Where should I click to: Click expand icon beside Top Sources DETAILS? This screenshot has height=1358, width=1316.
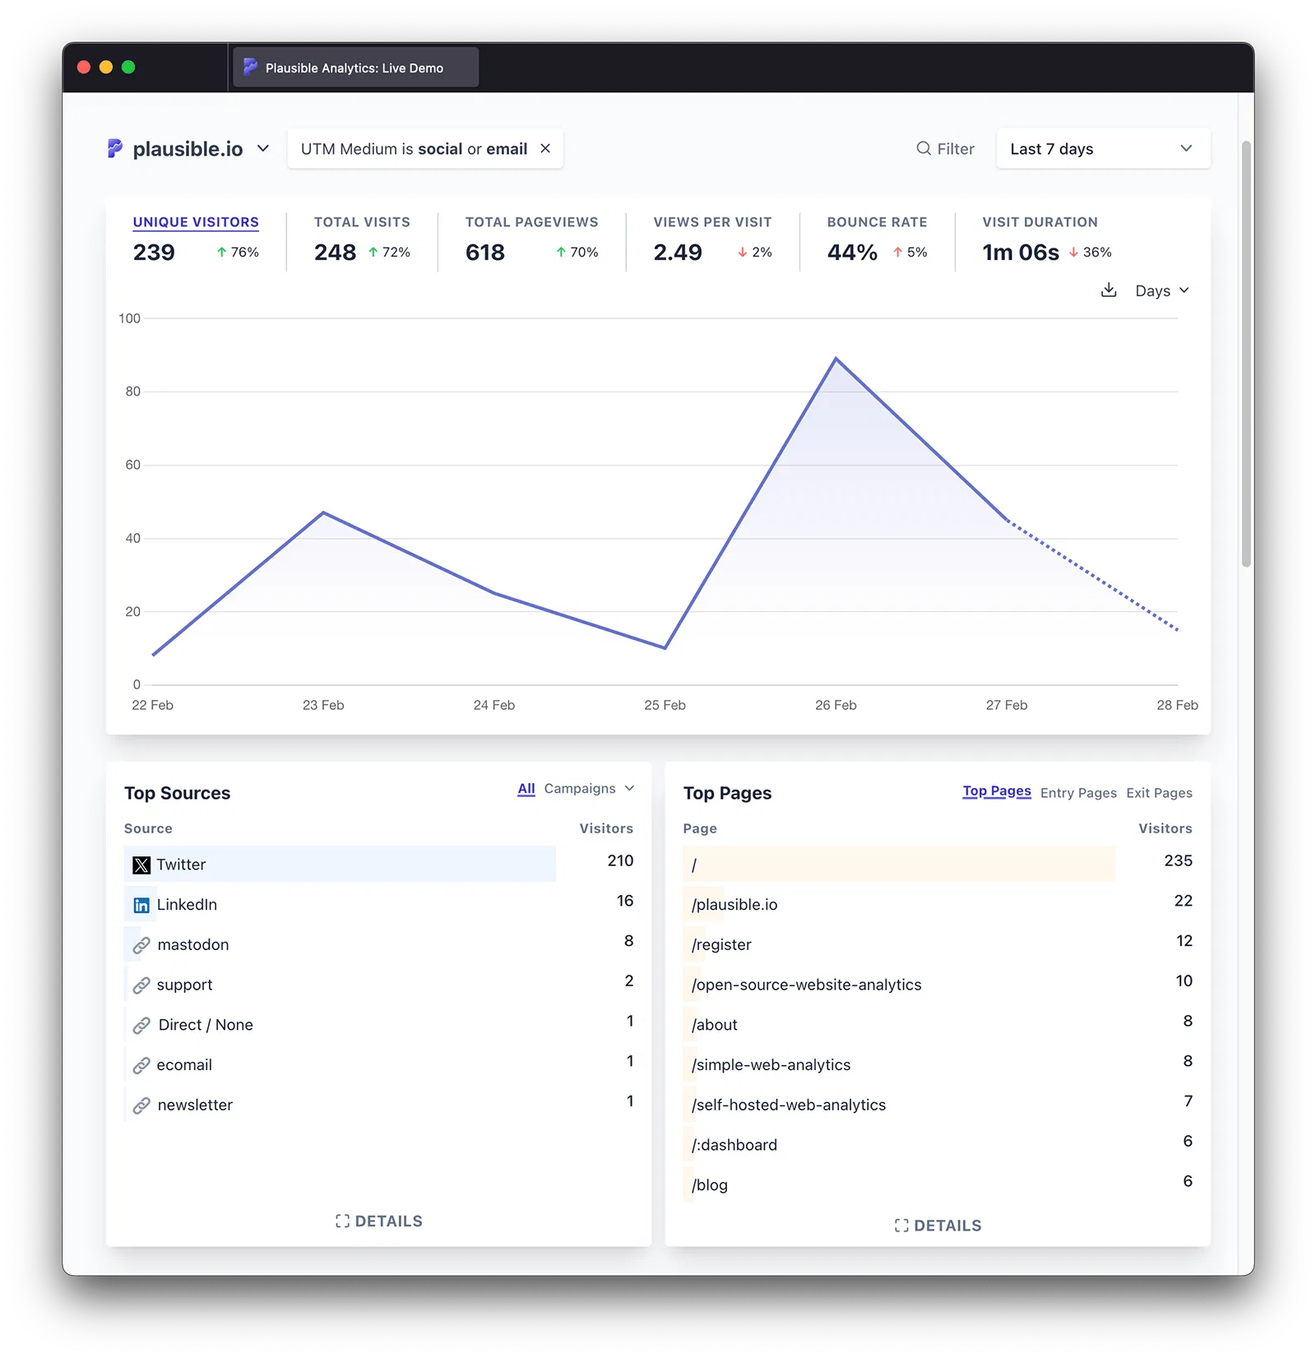(x=342, y=1221)
